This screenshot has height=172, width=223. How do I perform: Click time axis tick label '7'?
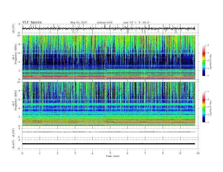(145, 153)
